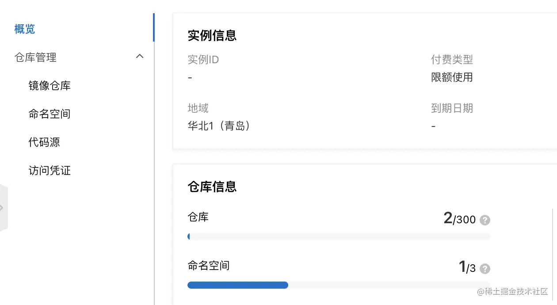Collapse 仓库管理 menu using its chevron
The image size is (557, 305).
point(140,57)
